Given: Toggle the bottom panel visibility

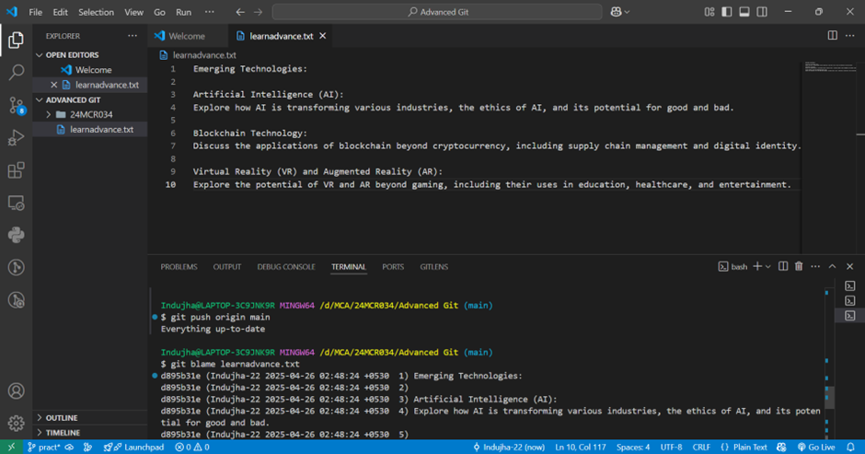Looking at the screenshot, I should [744, 12].
